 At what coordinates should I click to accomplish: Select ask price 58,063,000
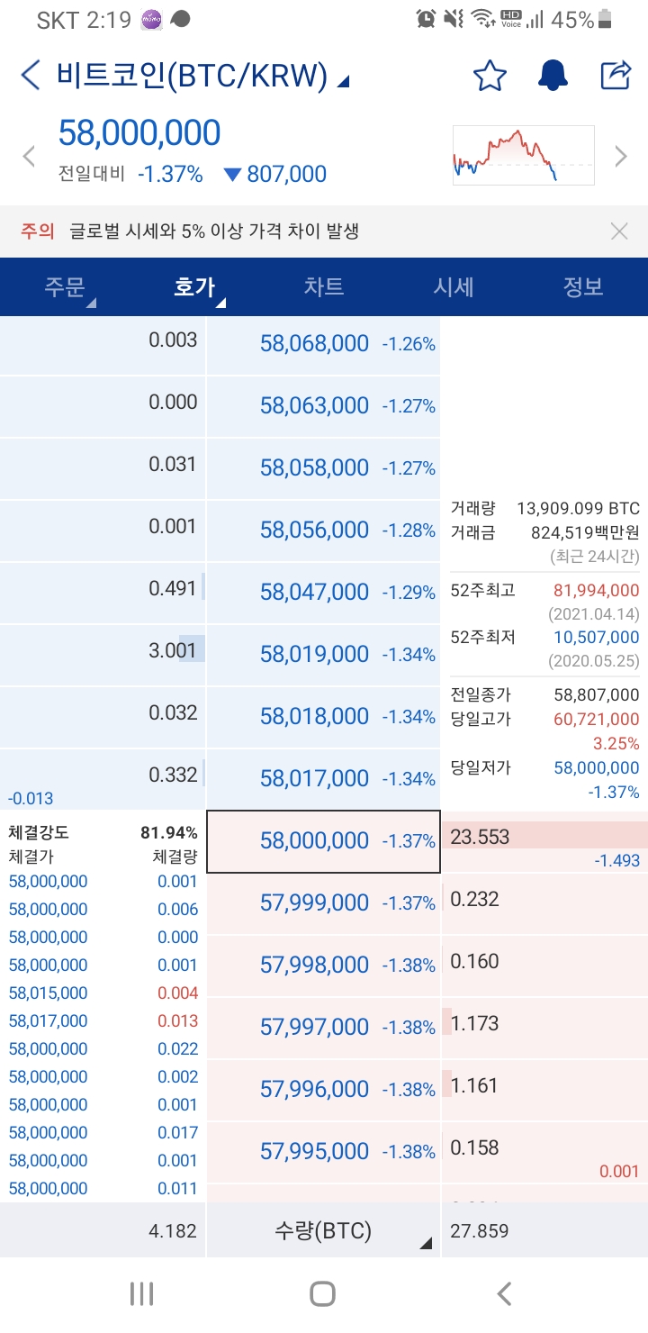(323, 406)
